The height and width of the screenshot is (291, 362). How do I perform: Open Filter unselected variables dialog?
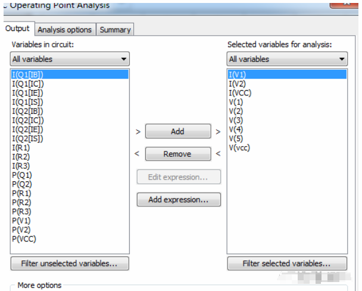69,263
